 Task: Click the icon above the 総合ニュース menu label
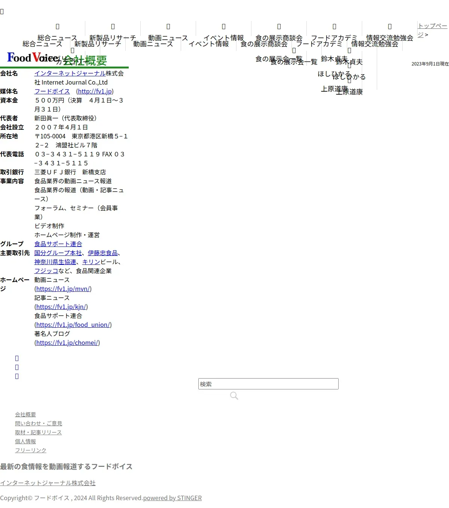tap(58, 27)
